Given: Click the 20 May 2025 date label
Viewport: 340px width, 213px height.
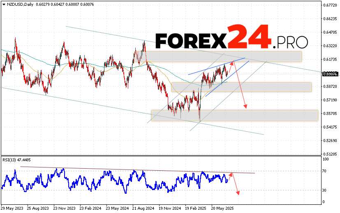Looking at the screenshot, I should (222, 208).
